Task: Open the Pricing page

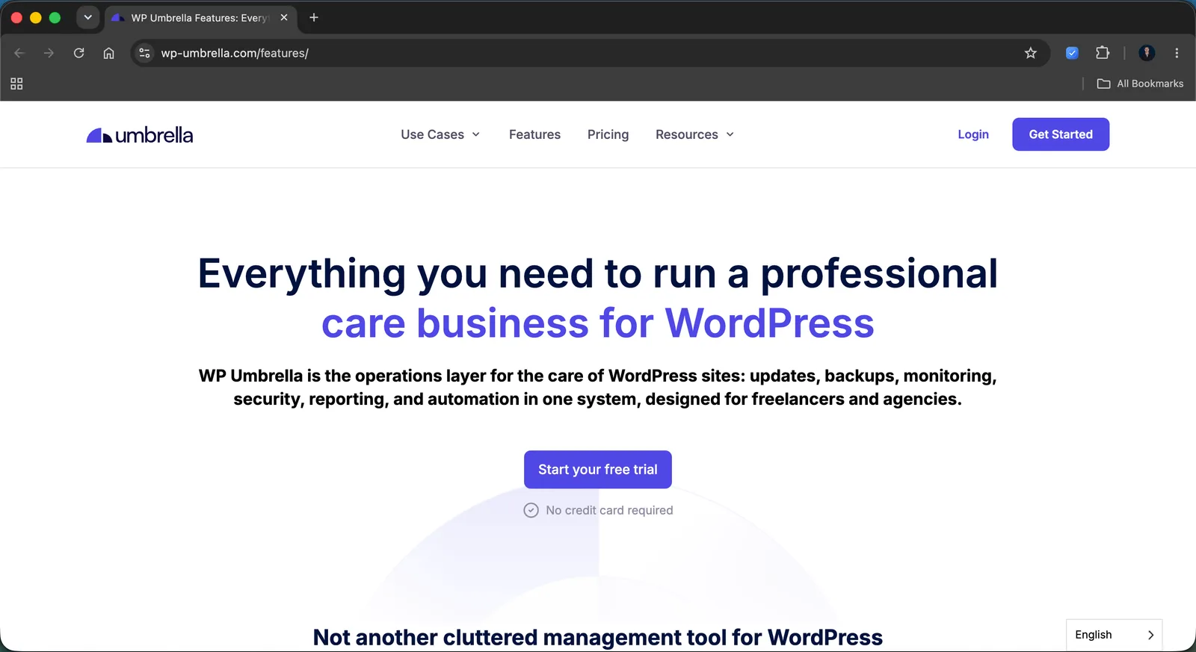Action: point(608,134)
